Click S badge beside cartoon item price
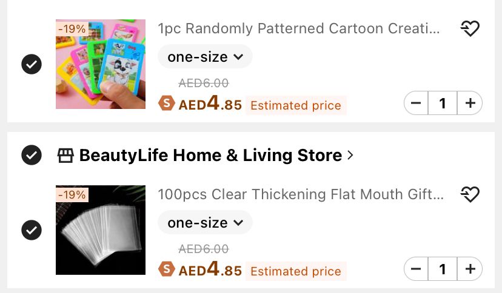The width and height of the screenshot is (502, 293). (166, 104)
